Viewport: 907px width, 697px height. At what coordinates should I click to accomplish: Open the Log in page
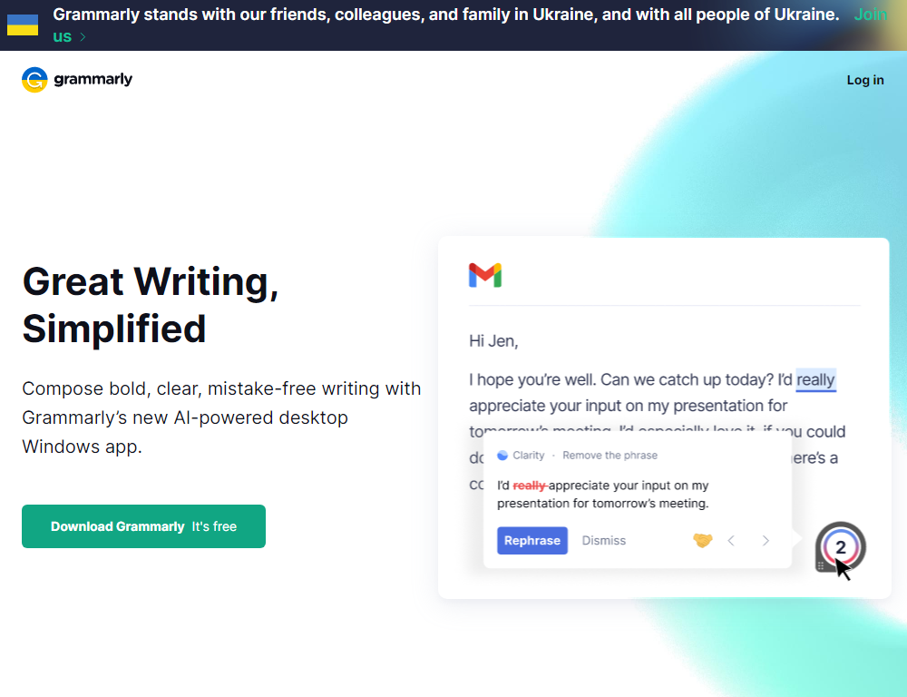click(865, 80)
